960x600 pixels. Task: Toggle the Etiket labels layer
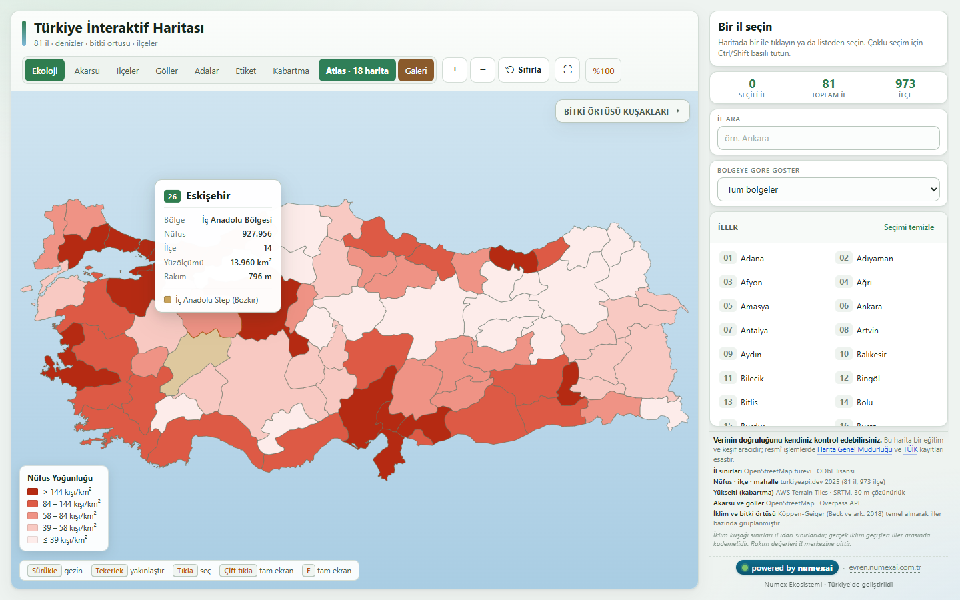(x=246, y=71)
